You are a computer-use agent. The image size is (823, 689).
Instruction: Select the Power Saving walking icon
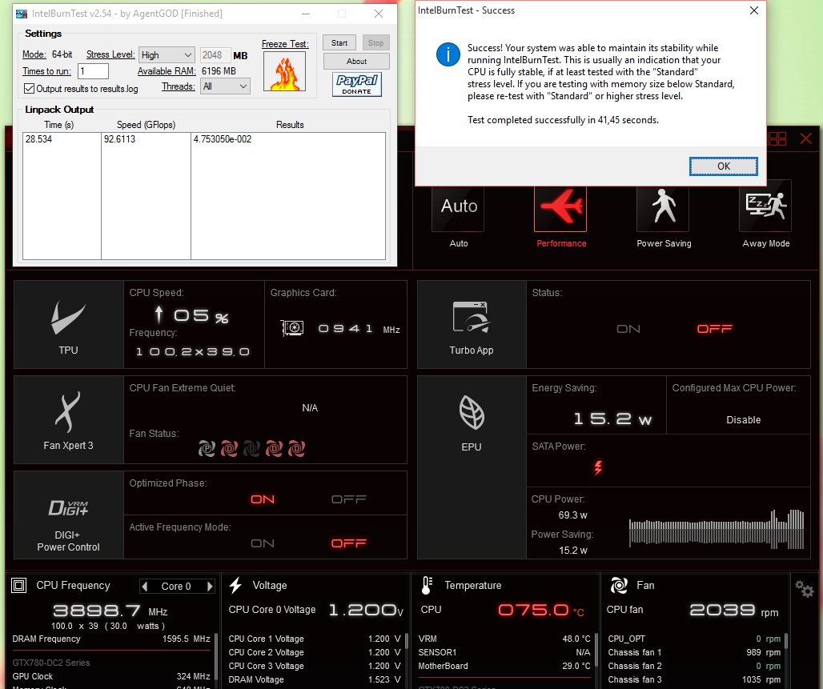point(663,207)
